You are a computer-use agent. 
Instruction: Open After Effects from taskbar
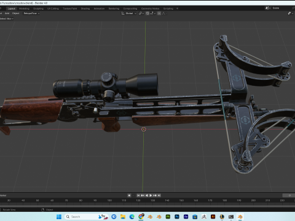point(186,217)
